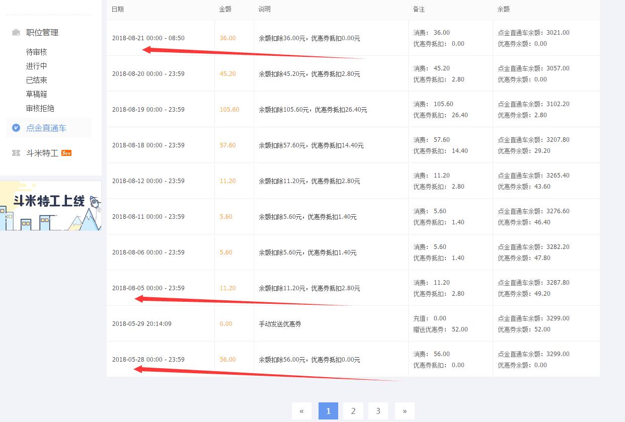This screenshot has width=625, height=422.
Task: Open the 点金直通车 sidebar entry
Action: (46, 127)
